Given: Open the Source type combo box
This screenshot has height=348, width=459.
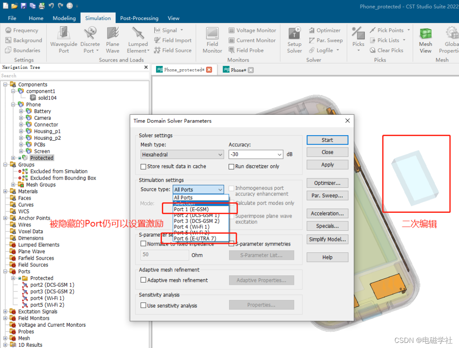Looking at the screenshot, I should [x=198, y=190].
